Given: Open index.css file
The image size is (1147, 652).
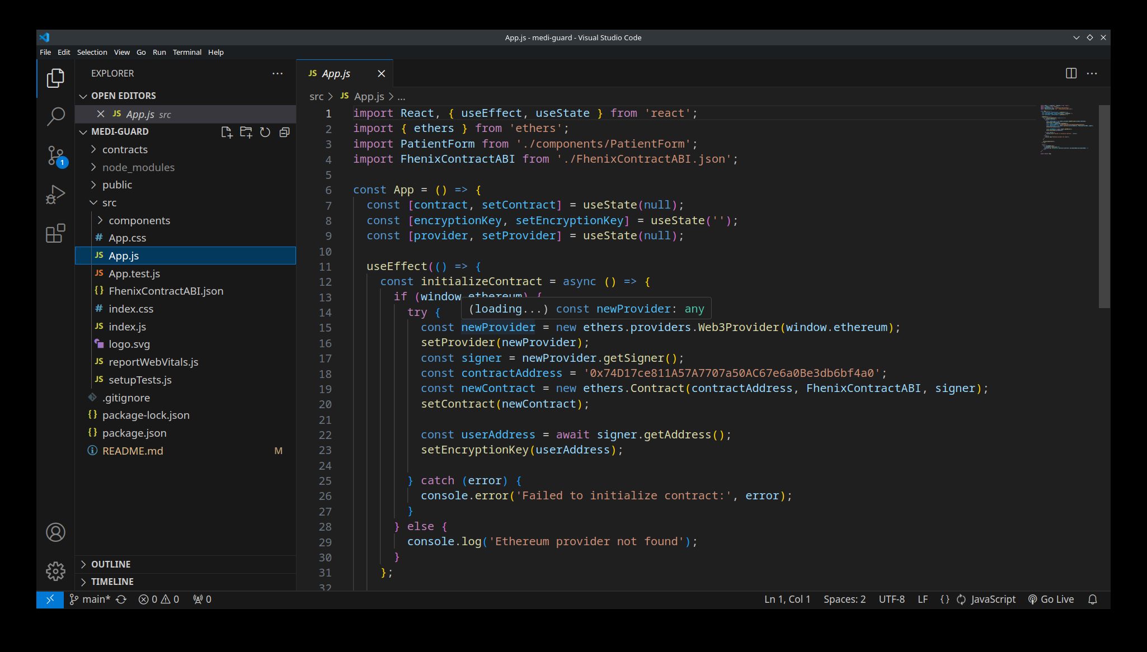Looking at the screenshot, I should [x=185, y=309].
